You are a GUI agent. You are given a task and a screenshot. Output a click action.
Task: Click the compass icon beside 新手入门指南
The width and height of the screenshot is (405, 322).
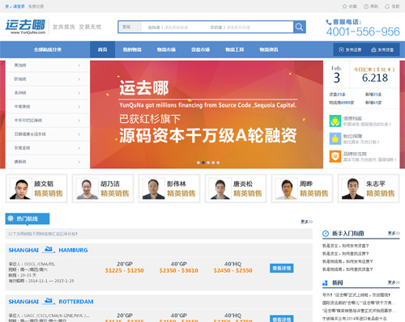coord(326,234)
